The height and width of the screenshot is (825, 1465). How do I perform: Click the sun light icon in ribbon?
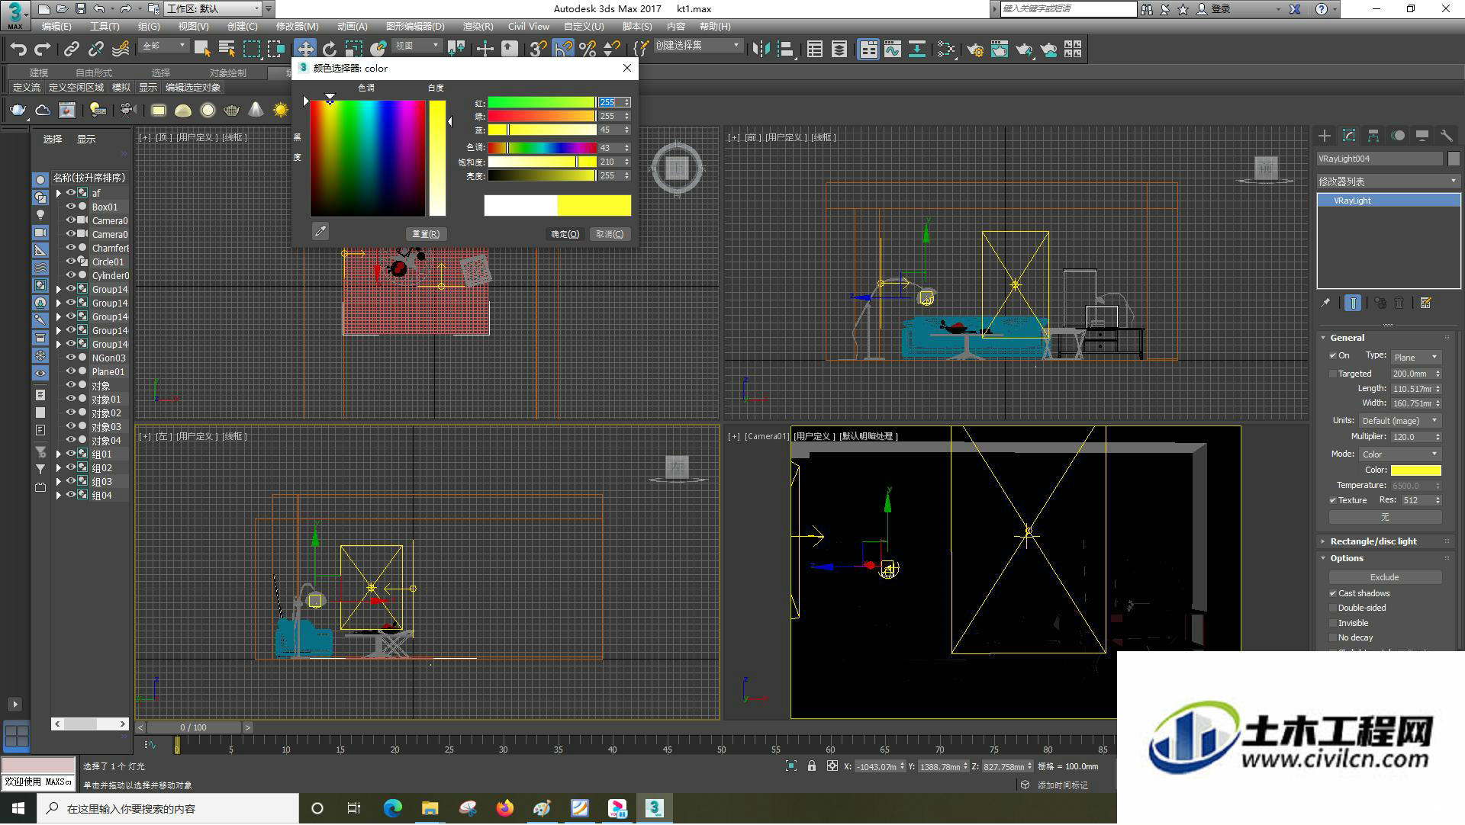[281, 111]
